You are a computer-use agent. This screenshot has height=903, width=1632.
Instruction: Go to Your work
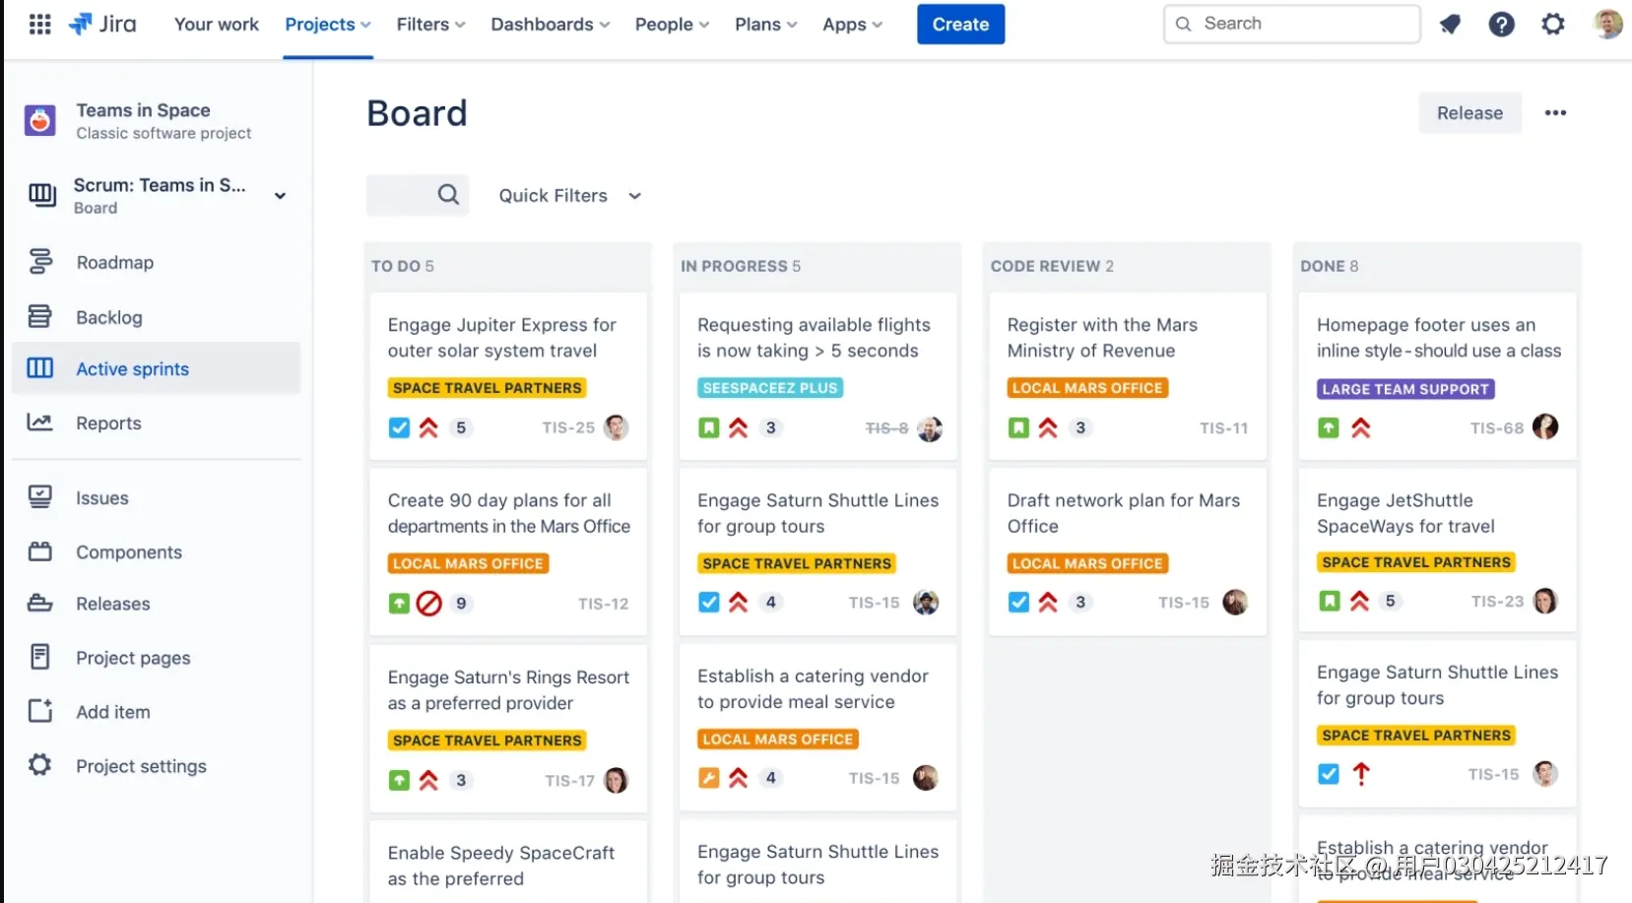point(217,25)
